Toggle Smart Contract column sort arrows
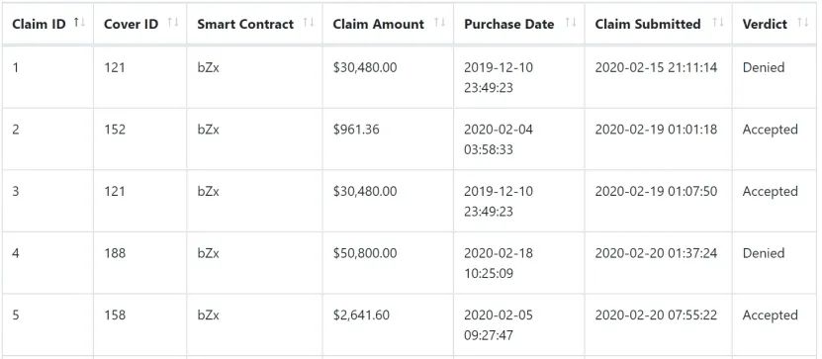Screen dimensions: 822x359 click(309, 22)
